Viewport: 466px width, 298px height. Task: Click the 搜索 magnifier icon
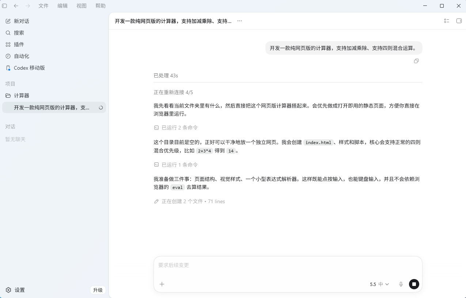(x=8, y=33)
